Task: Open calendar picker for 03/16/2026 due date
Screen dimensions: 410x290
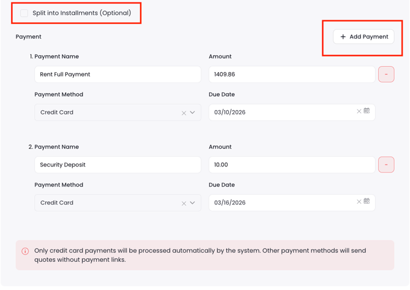Action: click(367, 201)
